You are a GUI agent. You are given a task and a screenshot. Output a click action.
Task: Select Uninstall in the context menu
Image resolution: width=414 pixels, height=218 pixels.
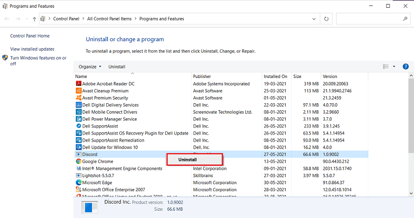click(195, 160)
